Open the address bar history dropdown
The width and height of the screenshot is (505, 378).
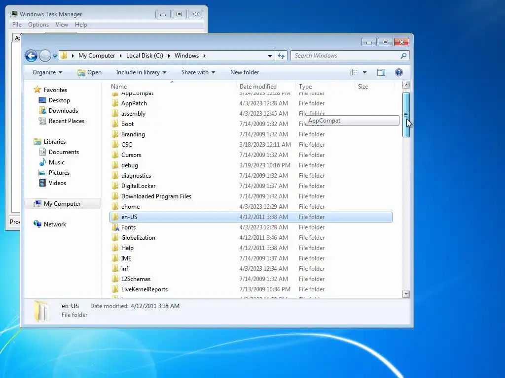click(270, 56)
